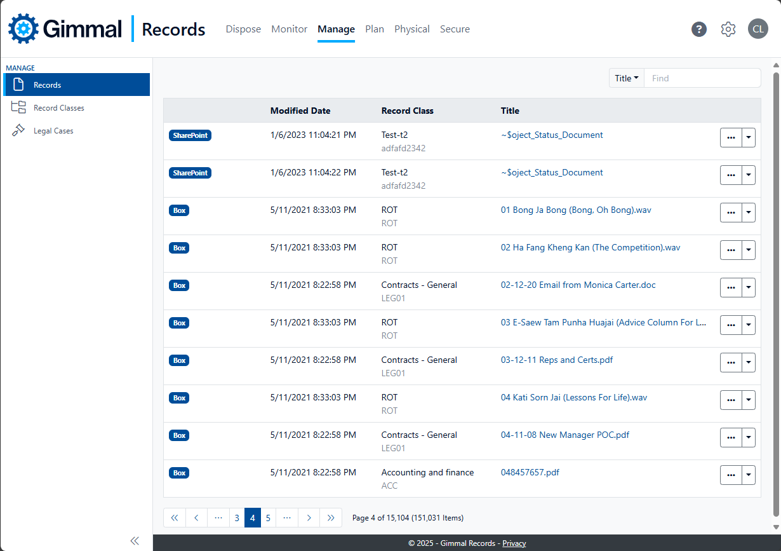Open the settings gear icon
The height and width of the screenshot is (551, 781).
pos(728,29)
